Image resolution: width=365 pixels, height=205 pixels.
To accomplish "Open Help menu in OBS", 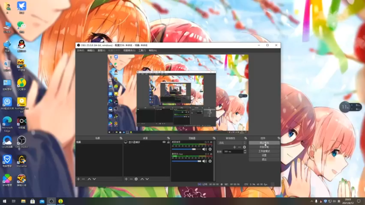I will click(x=153, y=51).
